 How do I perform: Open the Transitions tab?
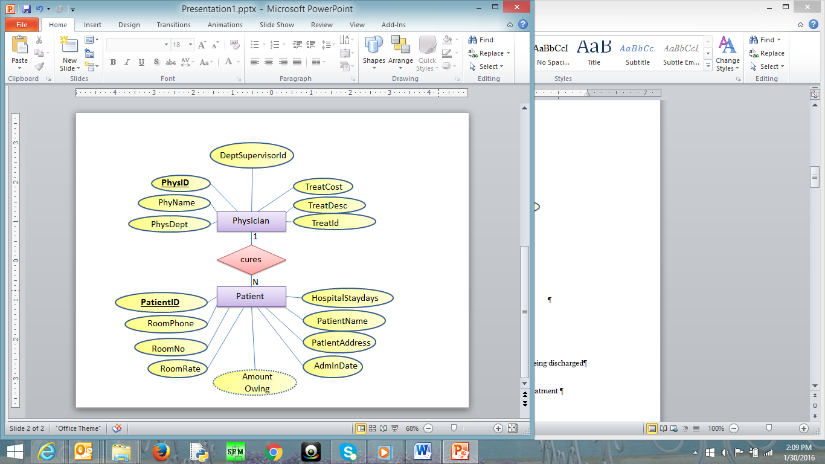pos(173,25)
